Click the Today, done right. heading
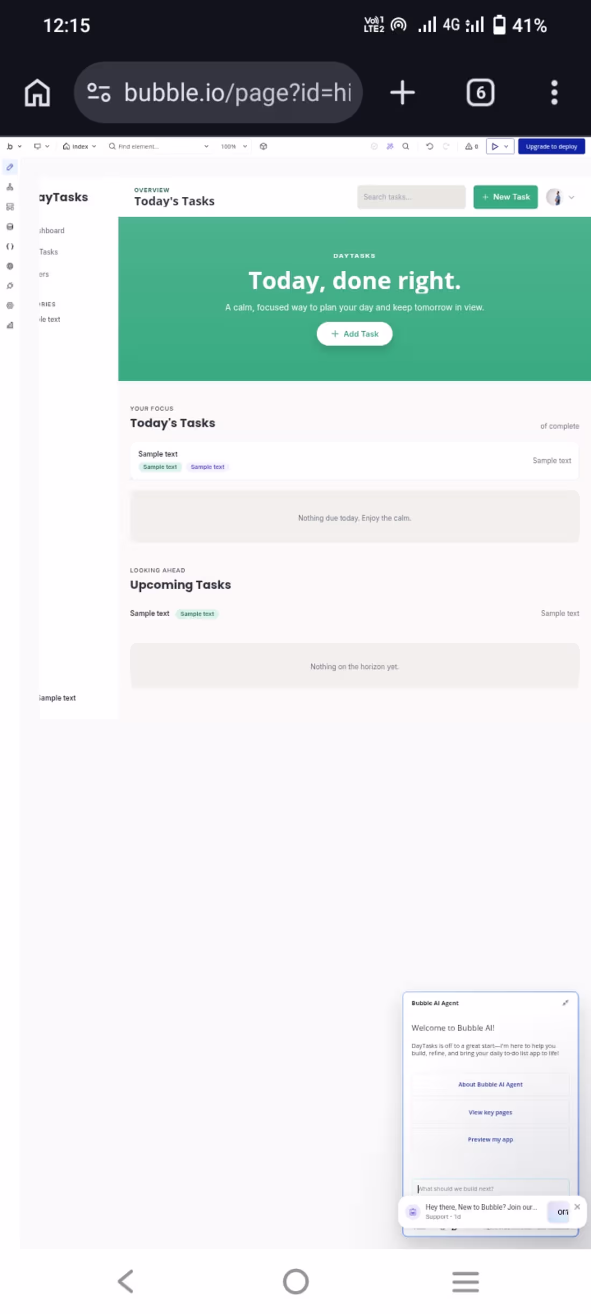This screenshot has width=591, height=1314. (x=355, y=281)
